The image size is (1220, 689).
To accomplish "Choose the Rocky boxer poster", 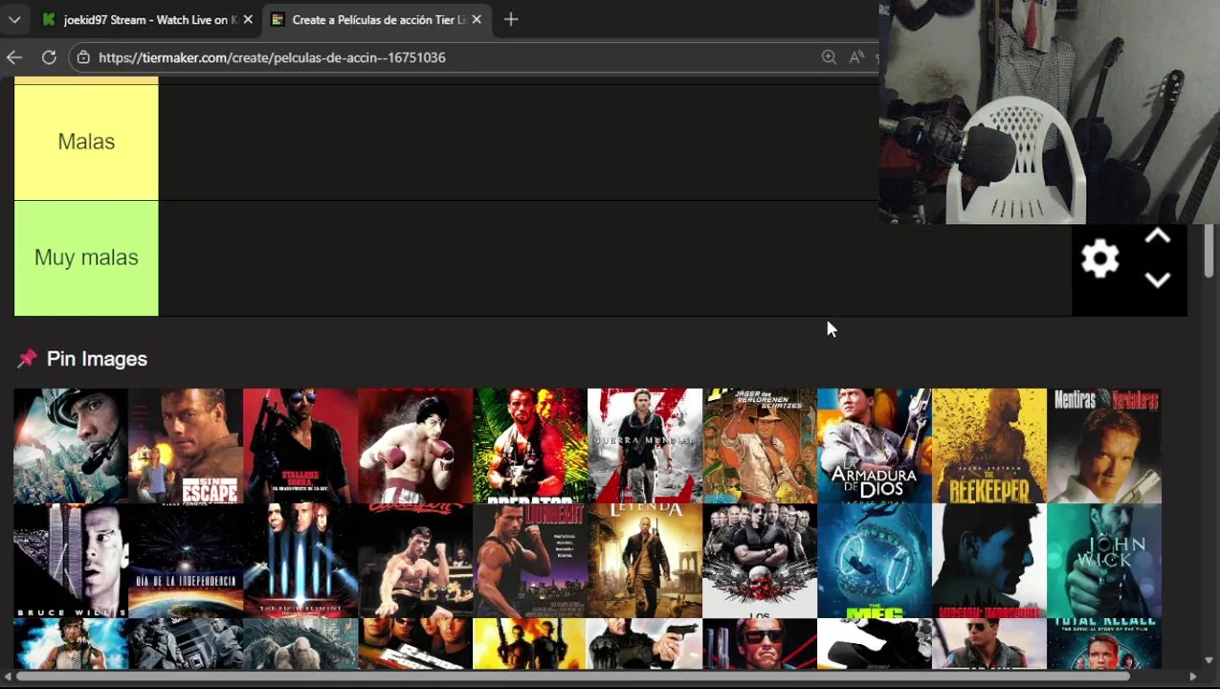I will tap(415, 446).
